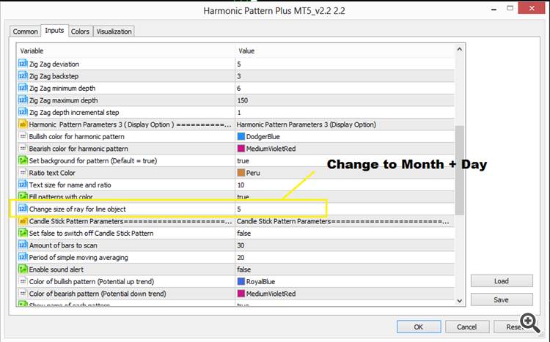Click the boolean icon beside Enable sound alert
This screenshot has height=342, width=550.
[x=23, y=269]
